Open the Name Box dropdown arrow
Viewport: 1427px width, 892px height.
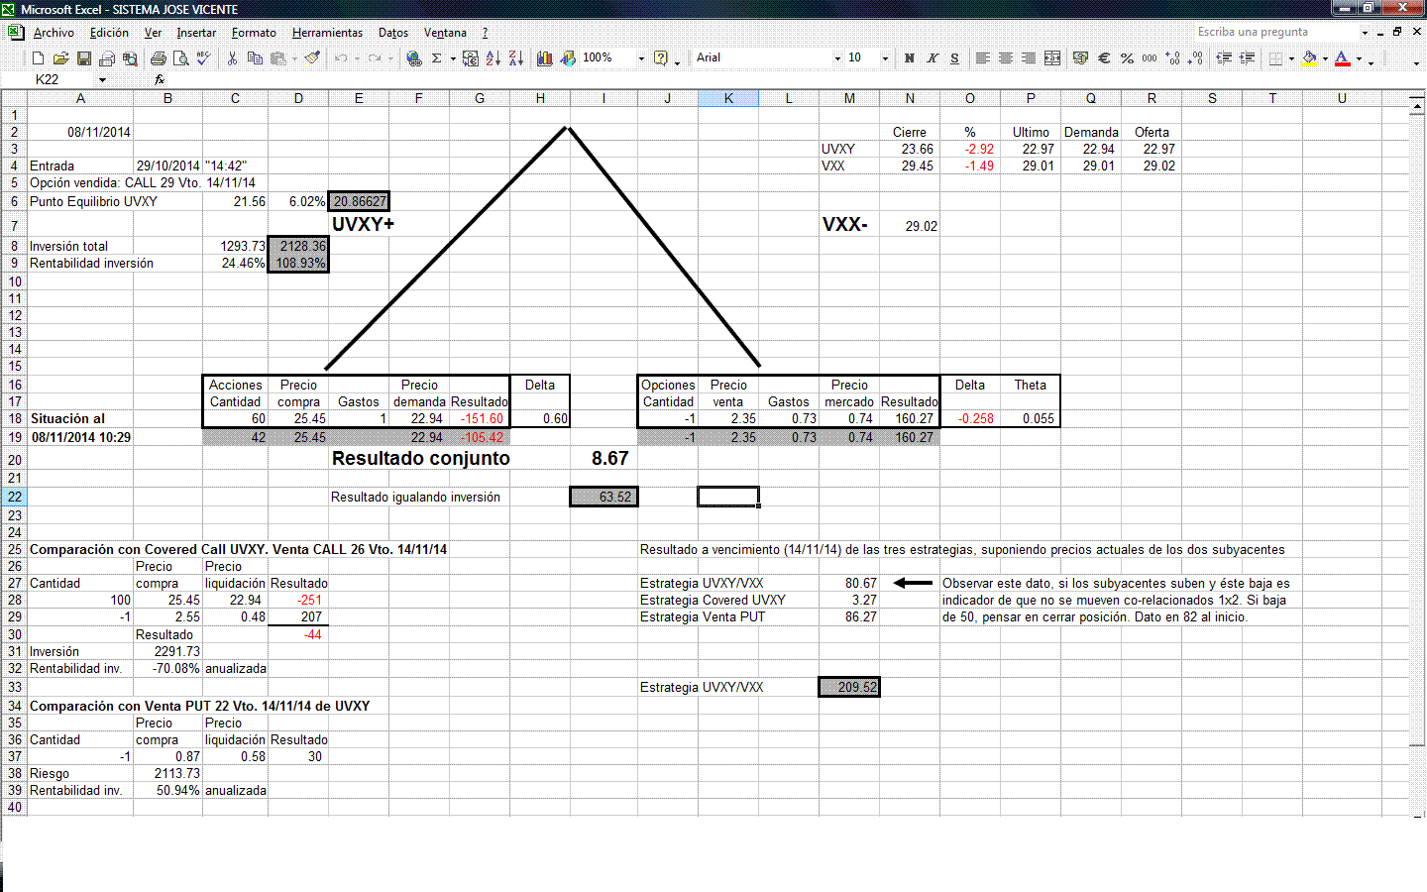(102, 80)
